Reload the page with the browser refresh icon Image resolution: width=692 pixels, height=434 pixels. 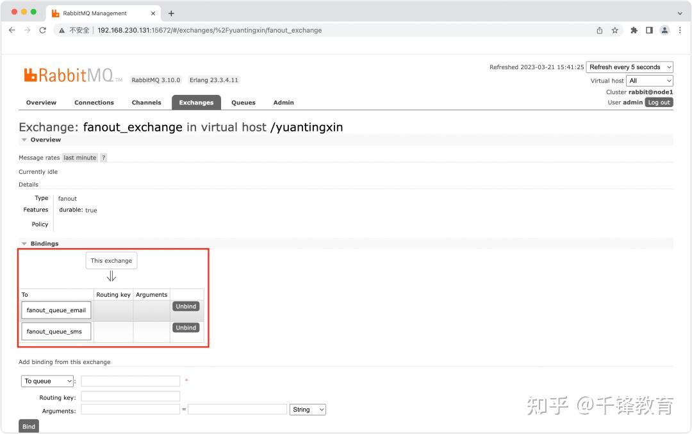pyautogui.click(x=42, y=29)
